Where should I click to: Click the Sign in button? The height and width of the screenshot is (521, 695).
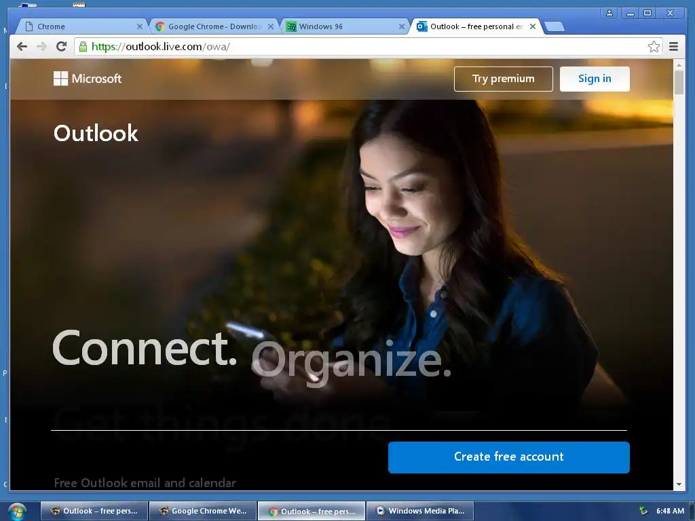[595, 79]
